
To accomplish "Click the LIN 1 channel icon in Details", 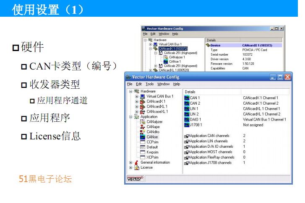I will (x=187, y=109).
